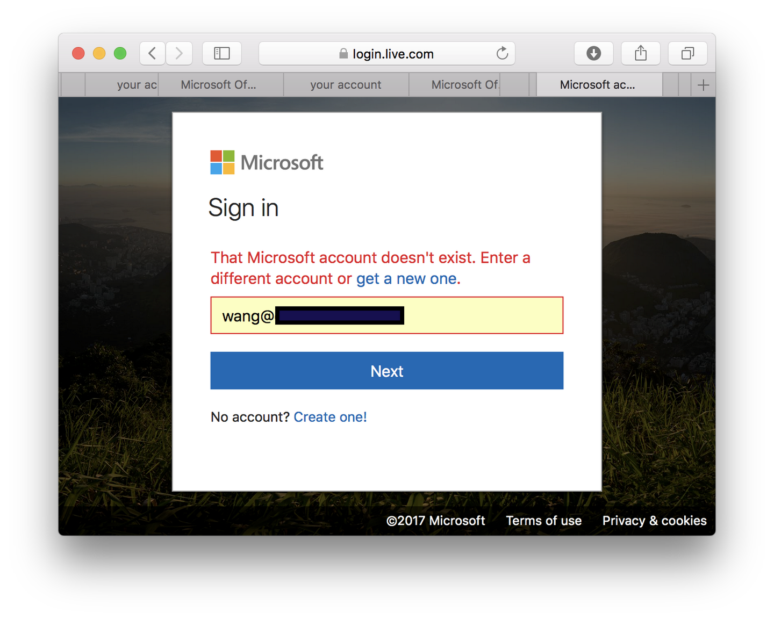Click the Microsoft logo
774x619 pixels.
[267, 162]
